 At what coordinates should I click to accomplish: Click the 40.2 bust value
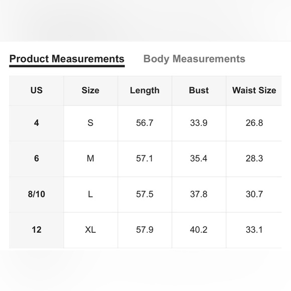coord(199,230)
